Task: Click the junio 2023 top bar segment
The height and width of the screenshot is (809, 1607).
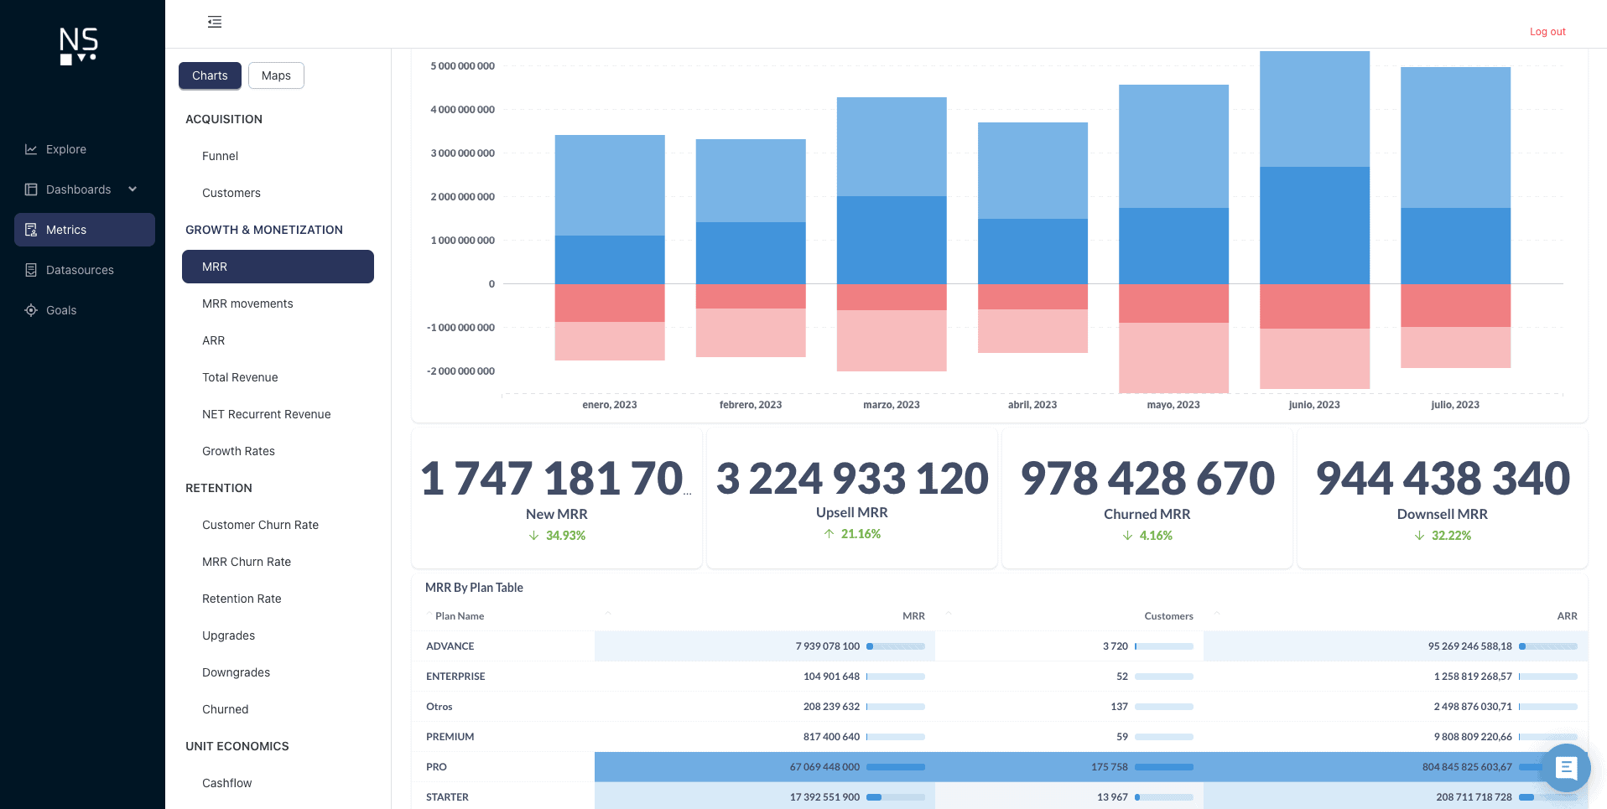Action: pyautogui.click(x=1314, y=109)
